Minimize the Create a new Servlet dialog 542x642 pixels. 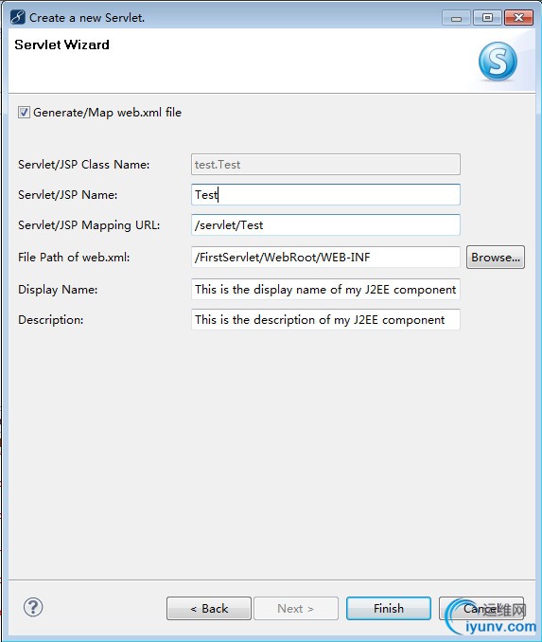tap(456, 18)
